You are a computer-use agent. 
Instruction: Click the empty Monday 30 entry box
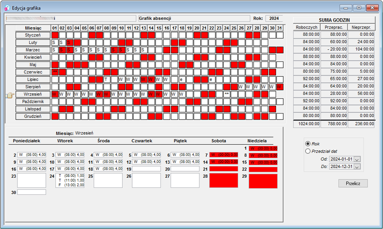[x=32, y=192]
